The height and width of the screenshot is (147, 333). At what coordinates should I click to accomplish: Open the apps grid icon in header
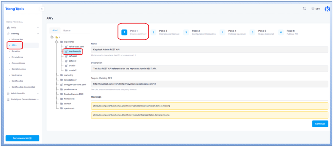coord(304,9)
